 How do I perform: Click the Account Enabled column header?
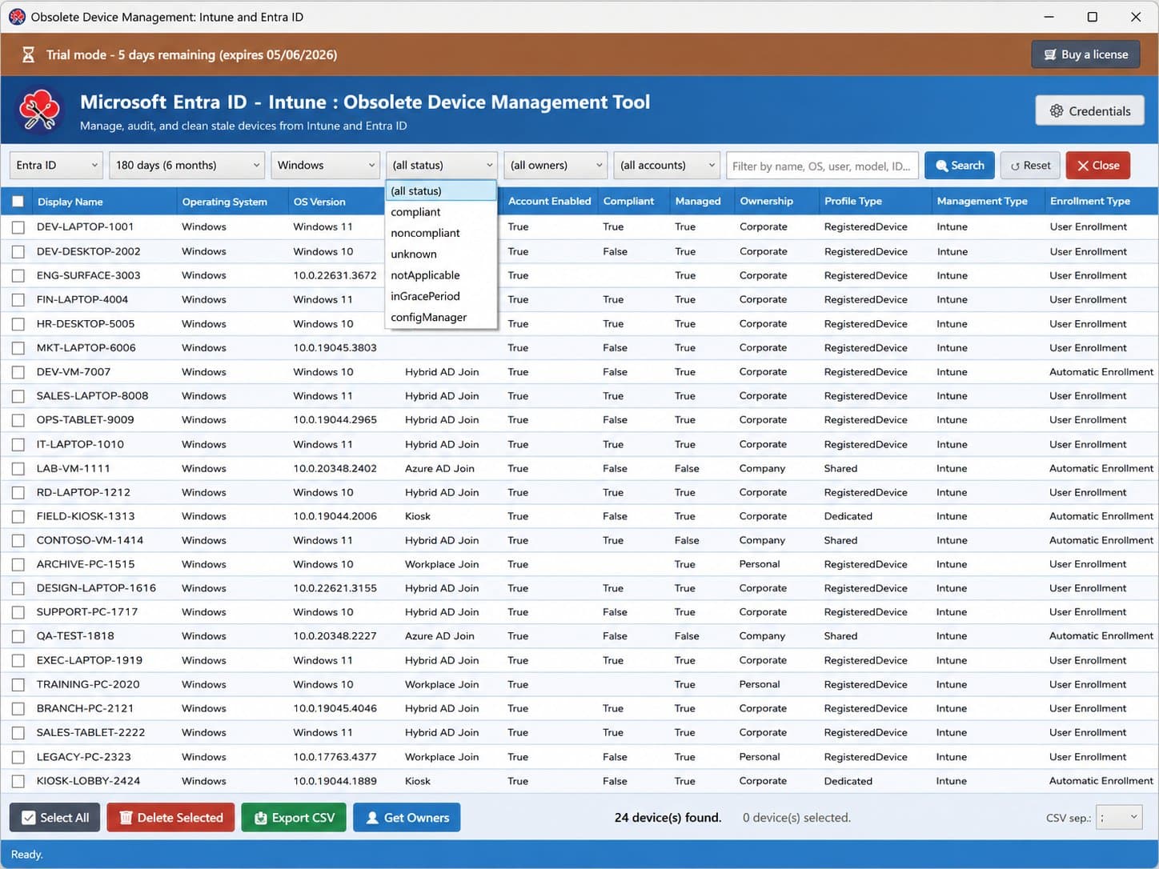tap(550, 201)
